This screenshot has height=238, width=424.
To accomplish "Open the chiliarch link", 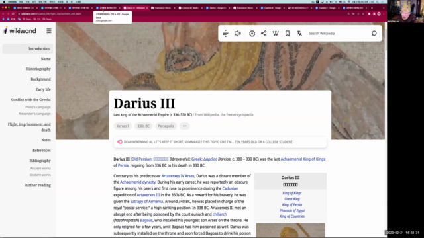I will pyautogui.click(x=219, y=214).
